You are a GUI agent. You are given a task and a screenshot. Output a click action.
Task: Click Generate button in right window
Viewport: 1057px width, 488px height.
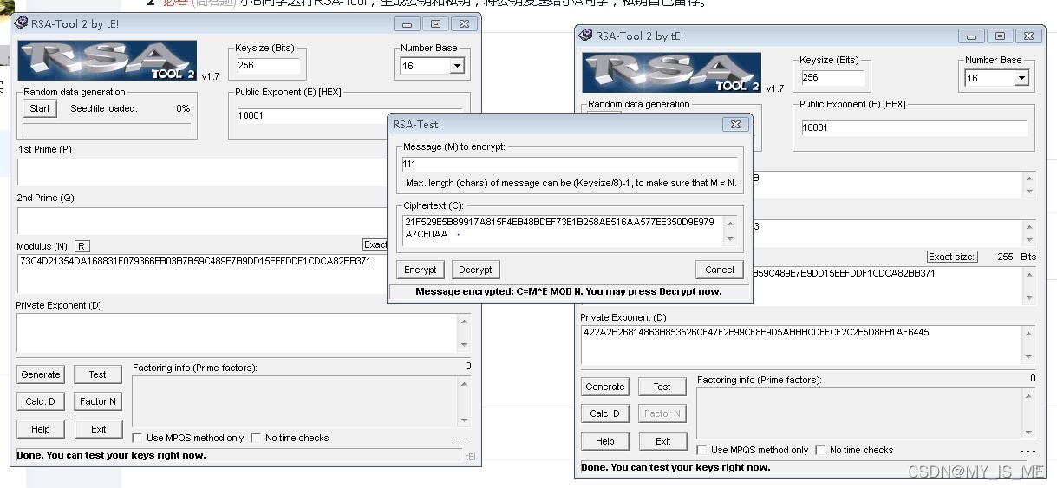click(x=605, y=387)
